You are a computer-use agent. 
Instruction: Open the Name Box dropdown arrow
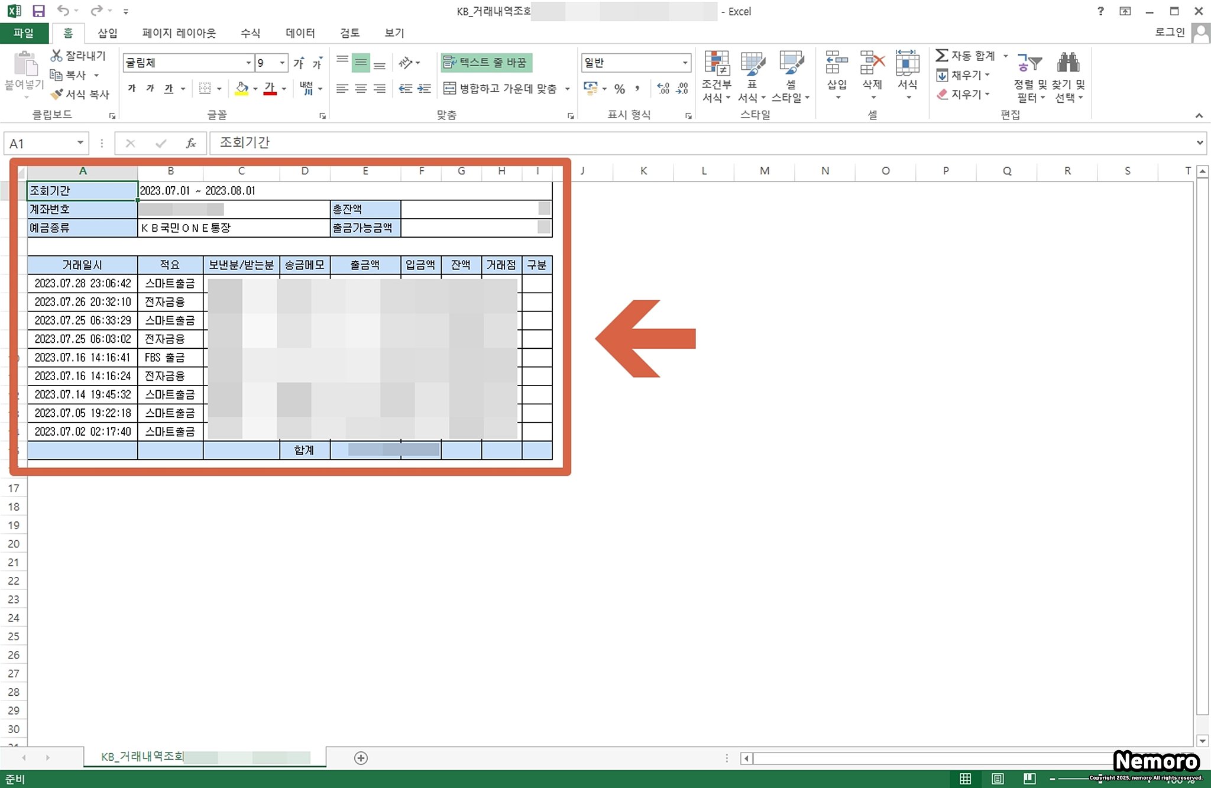pyautogui.click(x=80, y=143)
